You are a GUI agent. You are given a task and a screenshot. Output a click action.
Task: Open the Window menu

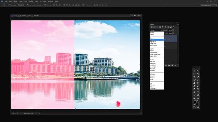point(50,1)
